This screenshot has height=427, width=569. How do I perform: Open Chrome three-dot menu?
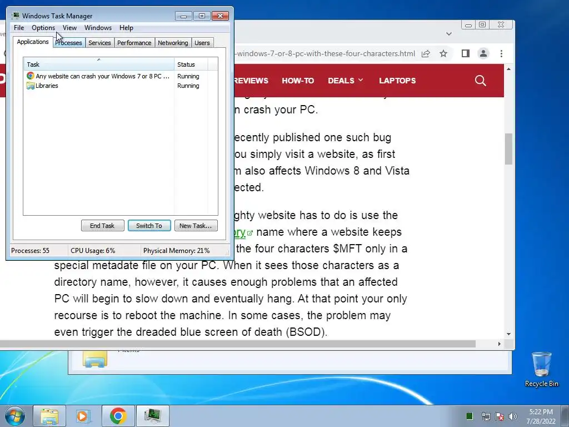(501, 54)
